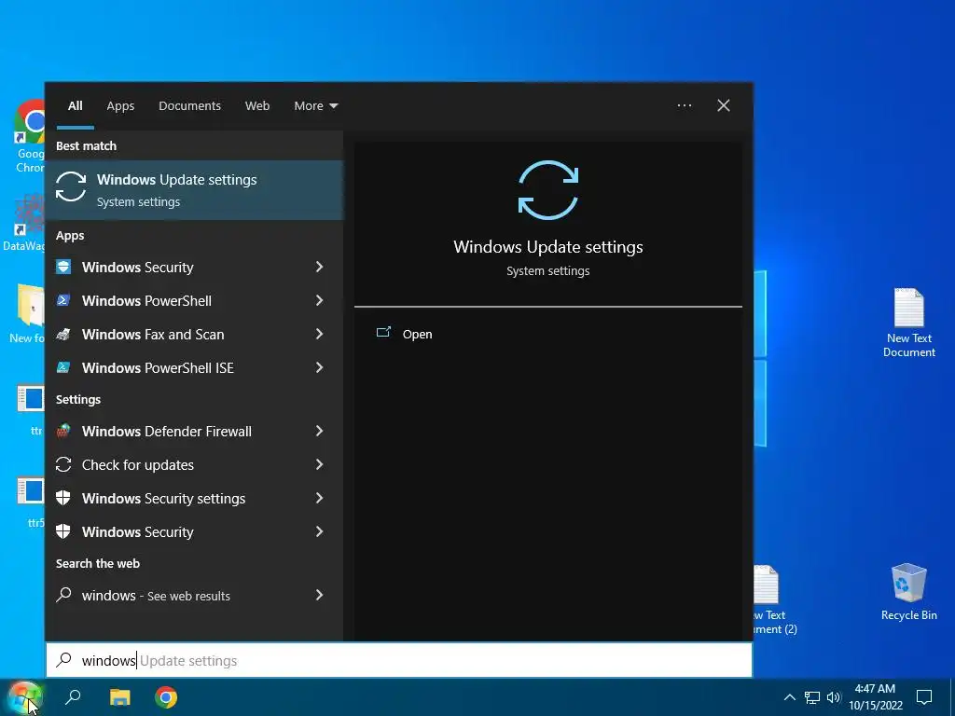Viewport: 955px width, 716px height.
Task: Show hidden system tray icons
Action: [789, 697]
